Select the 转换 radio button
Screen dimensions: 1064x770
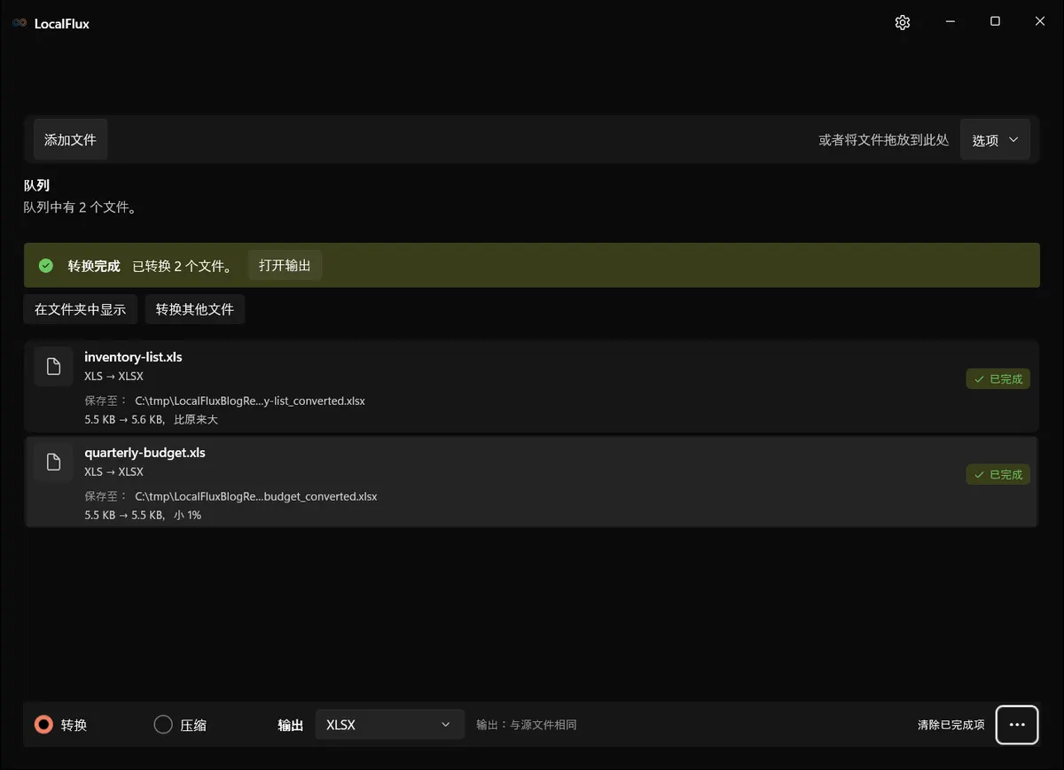43,725
